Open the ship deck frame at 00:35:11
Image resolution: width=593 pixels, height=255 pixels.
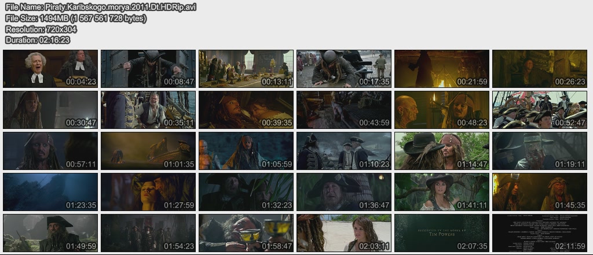tap(148, 109)
